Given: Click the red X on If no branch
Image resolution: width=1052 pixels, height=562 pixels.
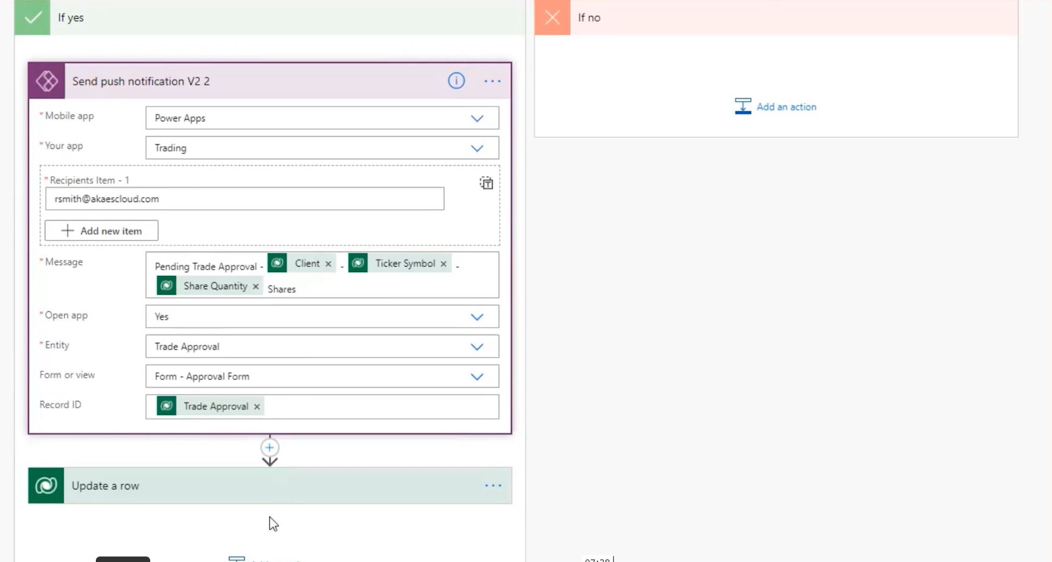Looking at the screenshot, I should pos(551,18).
